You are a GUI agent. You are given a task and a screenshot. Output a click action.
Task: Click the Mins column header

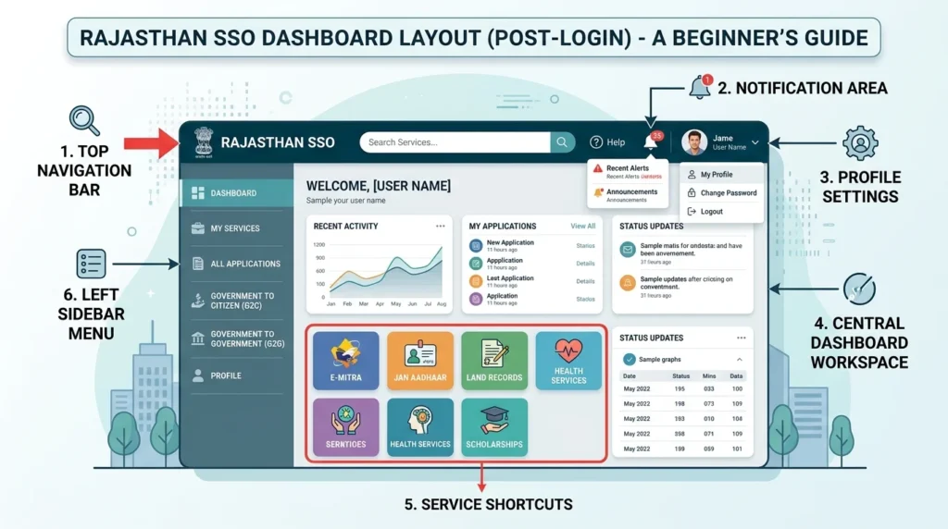click(709, 375)
